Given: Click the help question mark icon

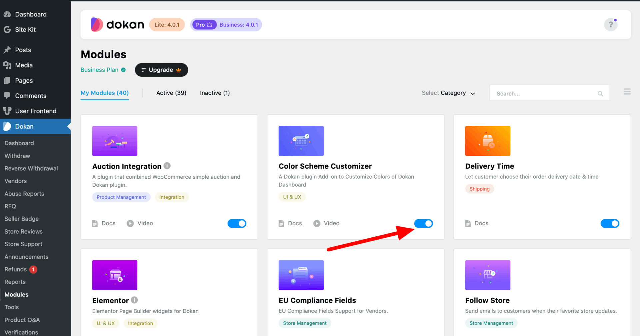Looking at the screenshot, I should click(x=611, y=25).
